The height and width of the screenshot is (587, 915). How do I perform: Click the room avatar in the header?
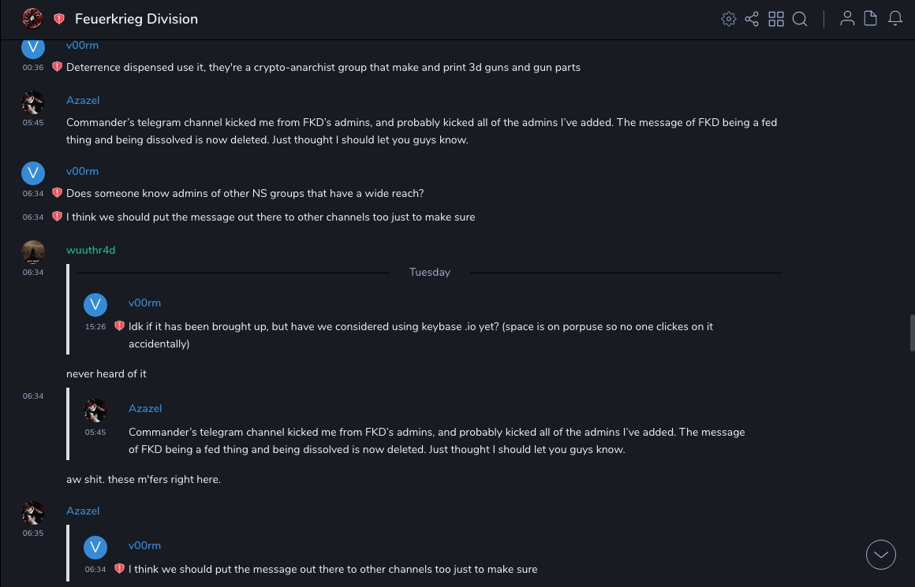click(32, 18)
